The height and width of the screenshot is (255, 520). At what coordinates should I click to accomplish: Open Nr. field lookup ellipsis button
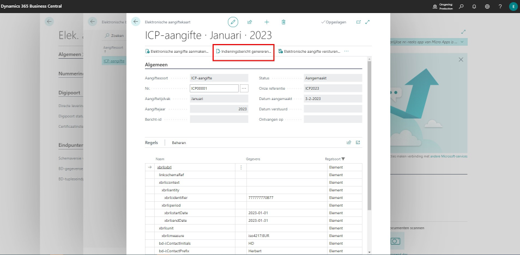click(x=244, y=88)
